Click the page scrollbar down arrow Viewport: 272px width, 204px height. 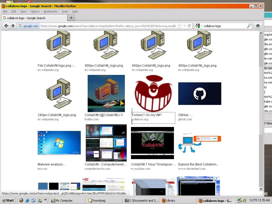click(261, 189)
